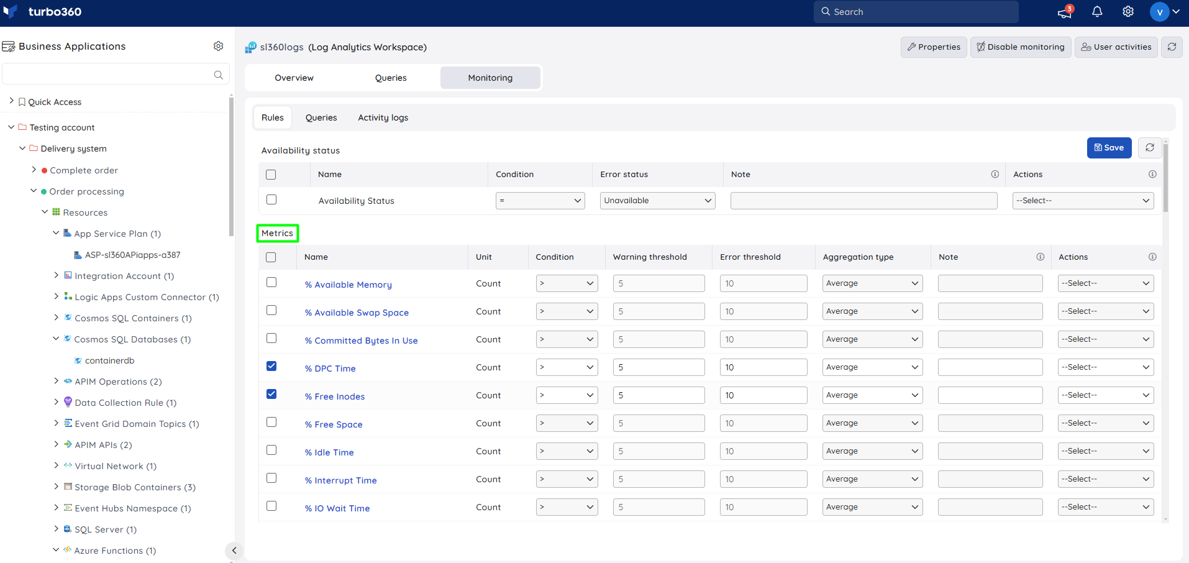This screenshot has height=563, width=1189.
Task: Open the % Free Inodes aggregation type dropdown
Action: pyautogui.click(x=872, y=395)
